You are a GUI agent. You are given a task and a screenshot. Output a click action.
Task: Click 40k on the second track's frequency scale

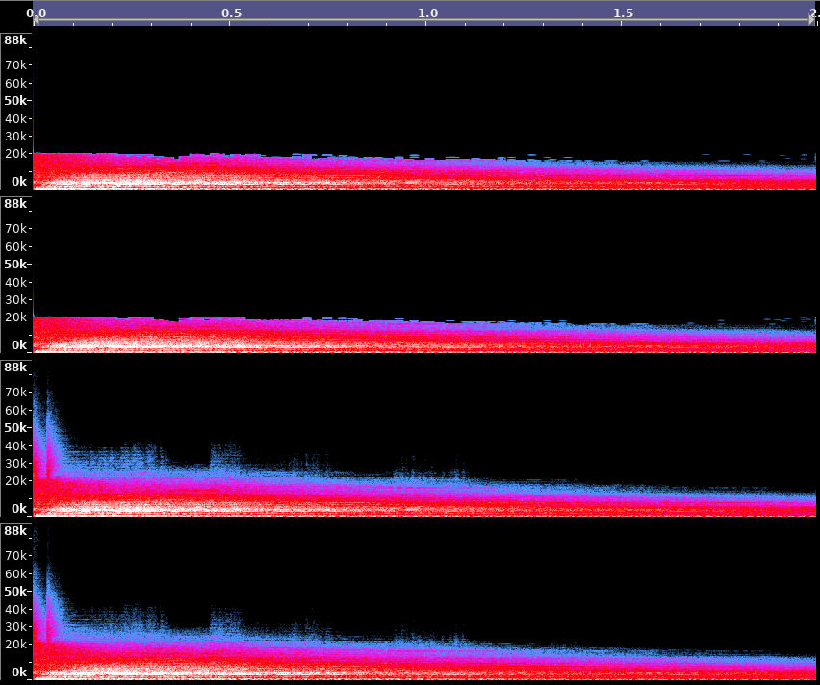tap(15, 282)
